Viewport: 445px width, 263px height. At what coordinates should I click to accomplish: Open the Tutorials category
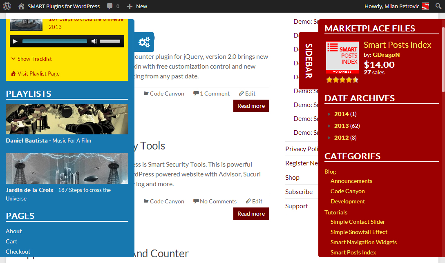(x=336, y=212)
